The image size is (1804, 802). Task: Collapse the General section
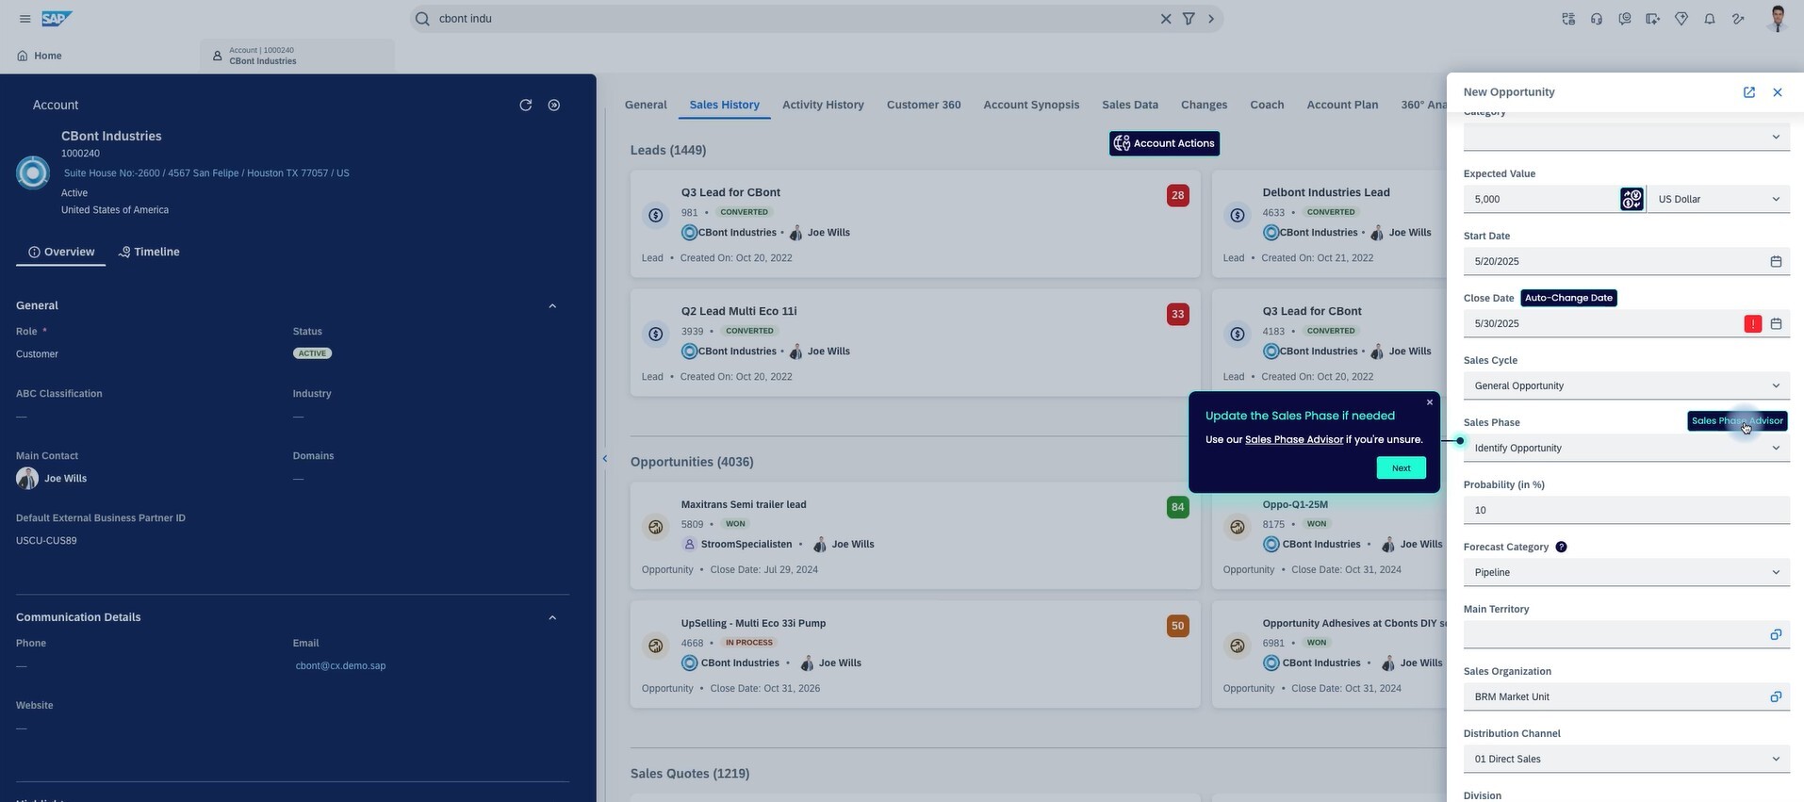pyautogui.click(x=552, y=306)
